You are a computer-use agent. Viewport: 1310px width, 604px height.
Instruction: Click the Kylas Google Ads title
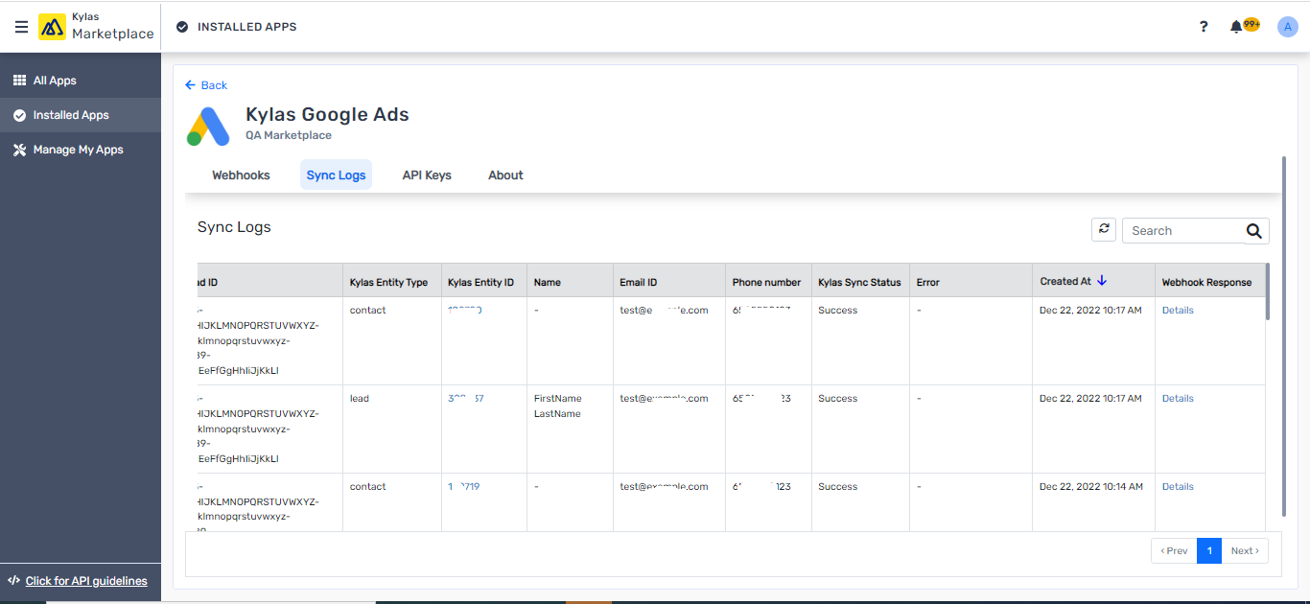click(x=327, y=115)
